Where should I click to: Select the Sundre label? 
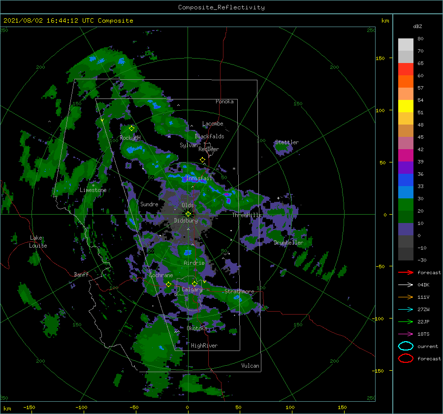tap(149, 204)
